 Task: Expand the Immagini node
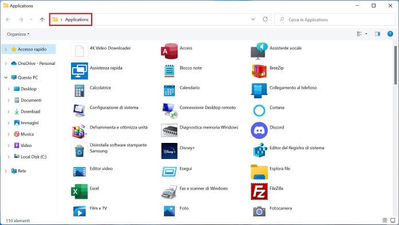coord(9,123)
